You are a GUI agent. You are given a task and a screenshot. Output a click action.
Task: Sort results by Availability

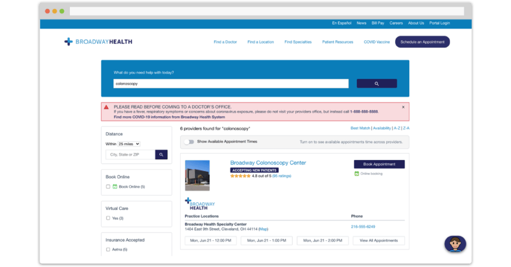pos(382,128)
